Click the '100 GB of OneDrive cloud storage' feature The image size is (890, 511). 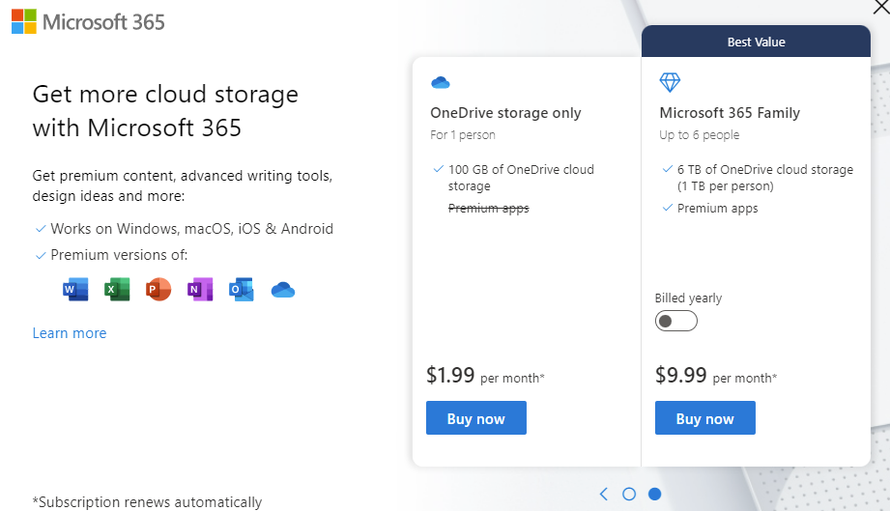coord(521,178)
